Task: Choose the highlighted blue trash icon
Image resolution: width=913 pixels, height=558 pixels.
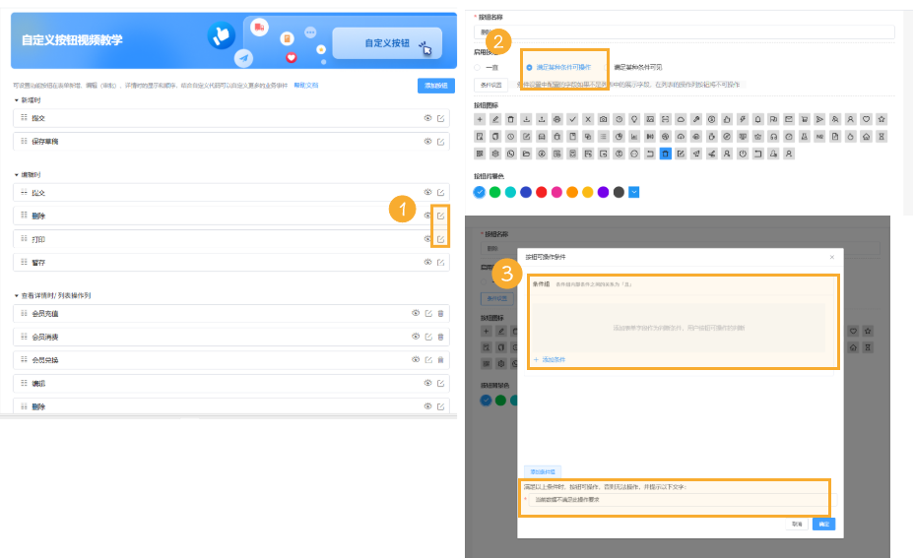Action: [665, 154]
